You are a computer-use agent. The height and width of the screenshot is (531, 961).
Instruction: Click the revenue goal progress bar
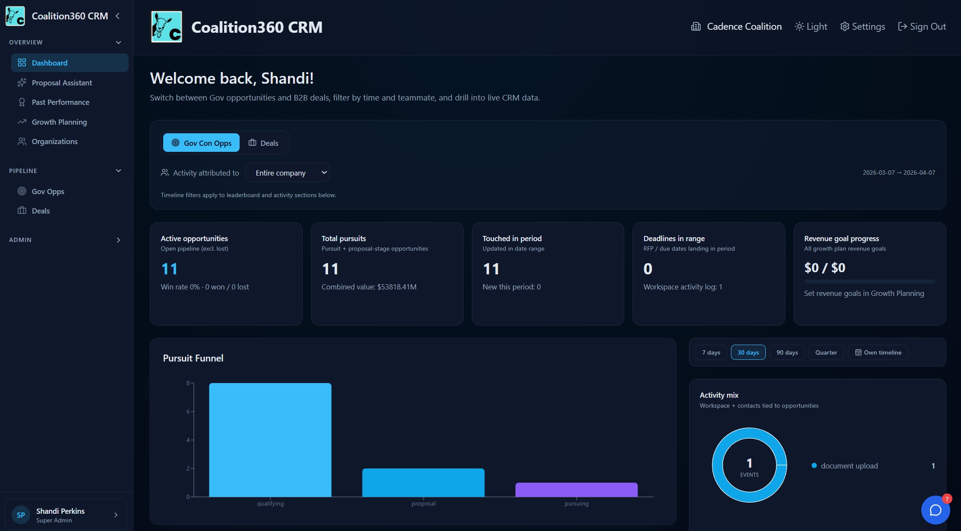pyautogui.click(x=869, y=281)
